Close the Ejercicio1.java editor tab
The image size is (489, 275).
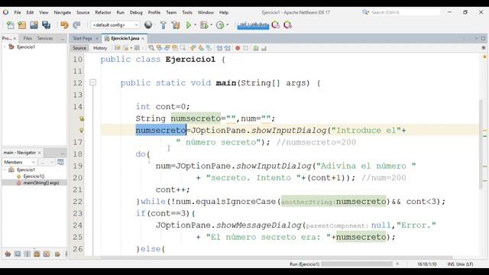tap(143, 39)
